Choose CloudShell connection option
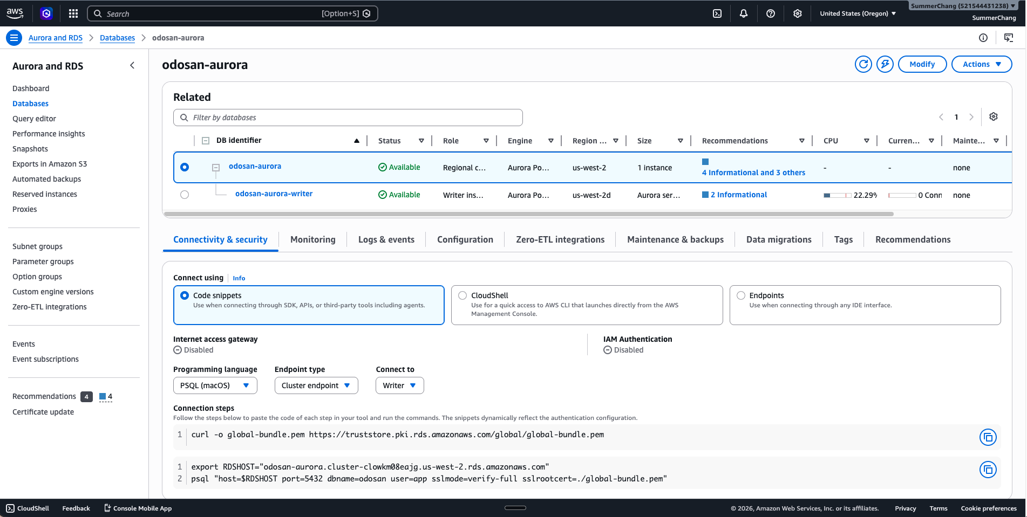This screenshot has height=517, width=1027. 587,305
